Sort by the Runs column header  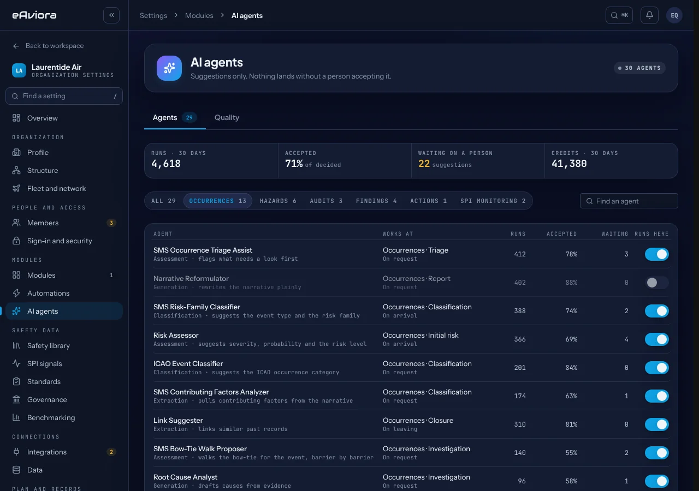[x=518, y=233]
